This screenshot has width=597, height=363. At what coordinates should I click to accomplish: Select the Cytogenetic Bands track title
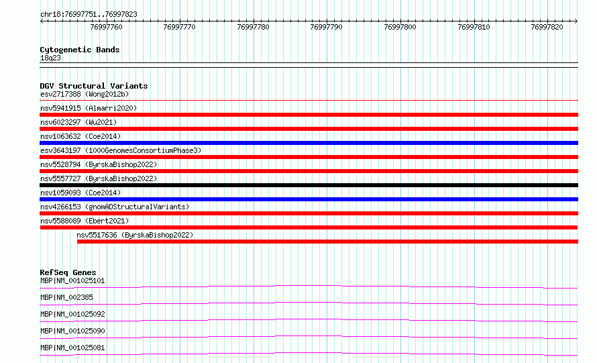pyautogui.click(x=80, y=50)
